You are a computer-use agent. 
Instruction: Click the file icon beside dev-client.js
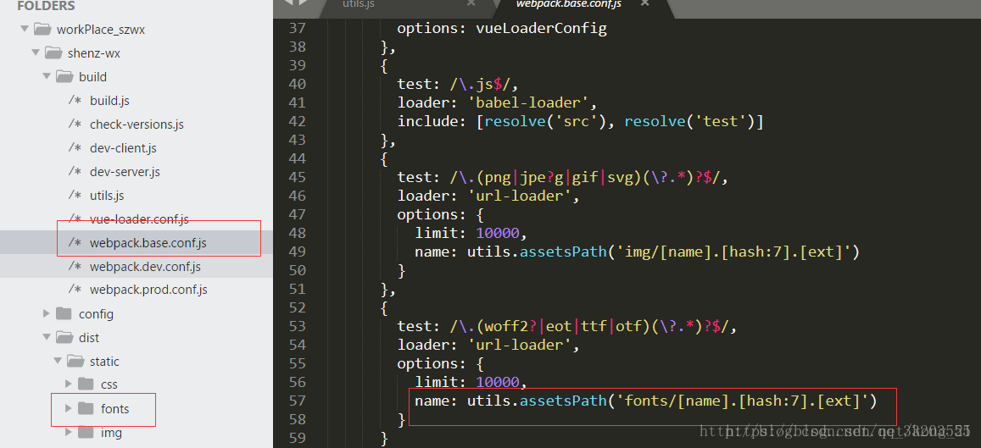(75, 148)
